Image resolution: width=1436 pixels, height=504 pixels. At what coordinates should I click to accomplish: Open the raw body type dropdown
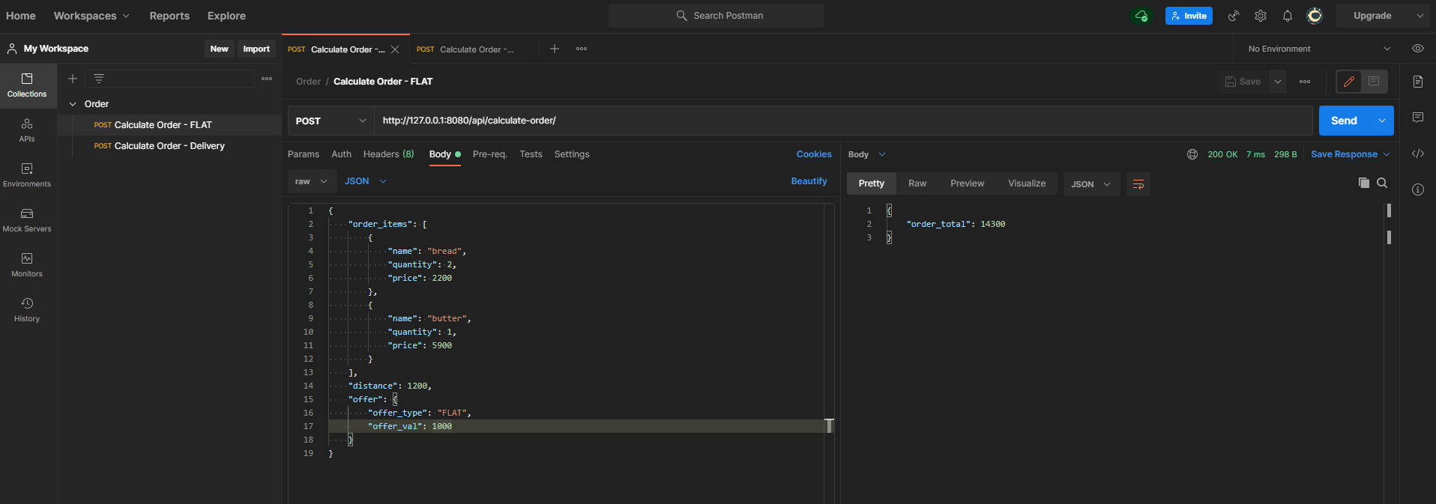point(312,181)
